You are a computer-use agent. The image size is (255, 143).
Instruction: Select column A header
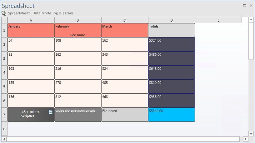pyautogui.click(x=31, y=20)
